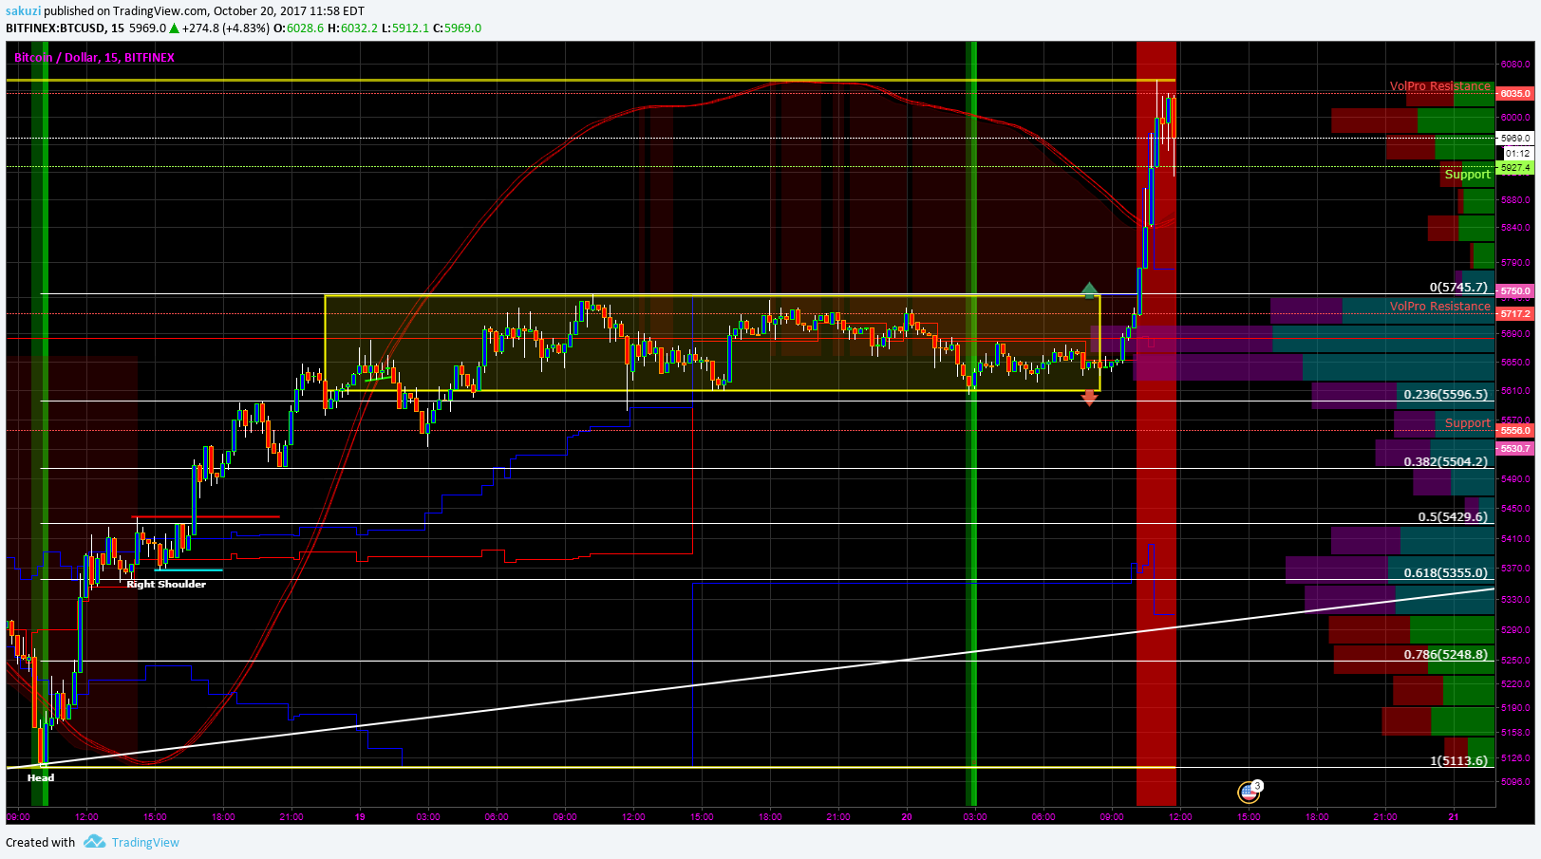Click the 'Head' annotation label
1541x859 pixels.
41,777
